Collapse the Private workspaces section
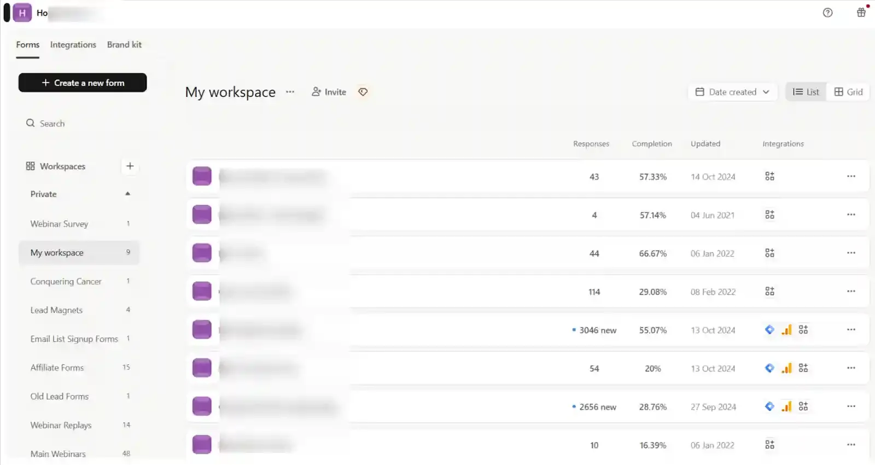875x465 pixels. [127, 194]
